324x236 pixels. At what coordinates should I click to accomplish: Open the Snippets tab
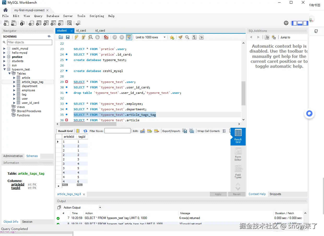click(275, 194)
